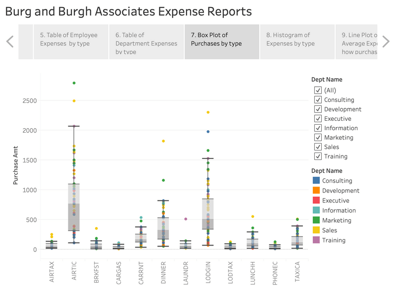Screen dimensions: 396x296
Task: Click the yellow Sales legend swatch
Action: pos(316,230)
